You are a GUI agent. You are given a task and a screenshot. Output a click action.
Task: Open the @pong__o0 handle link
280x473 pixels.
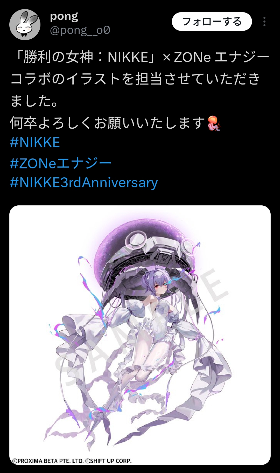[x=80, y=30]
